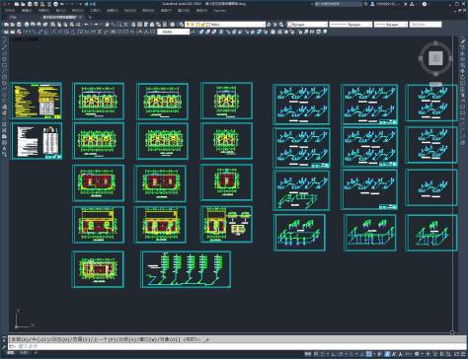Select the Move tool in the modify toolbar
The image size is (468, 359).
click(463, 71)
